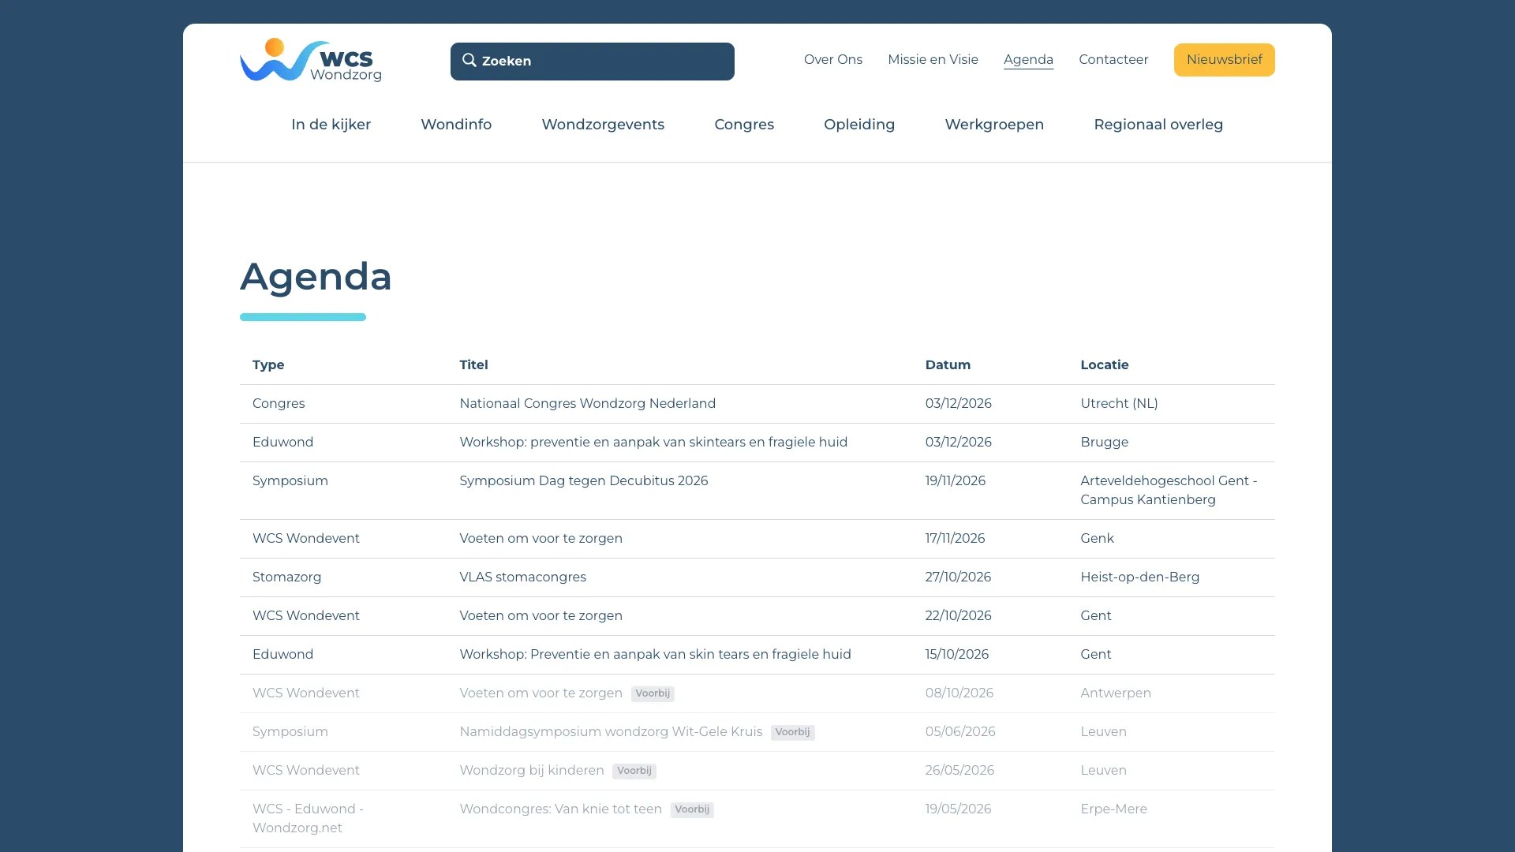The height and width of the screenshot is (852, 1515).
Task: Open the Contacteer page
Action: [x=1113, y=60]
